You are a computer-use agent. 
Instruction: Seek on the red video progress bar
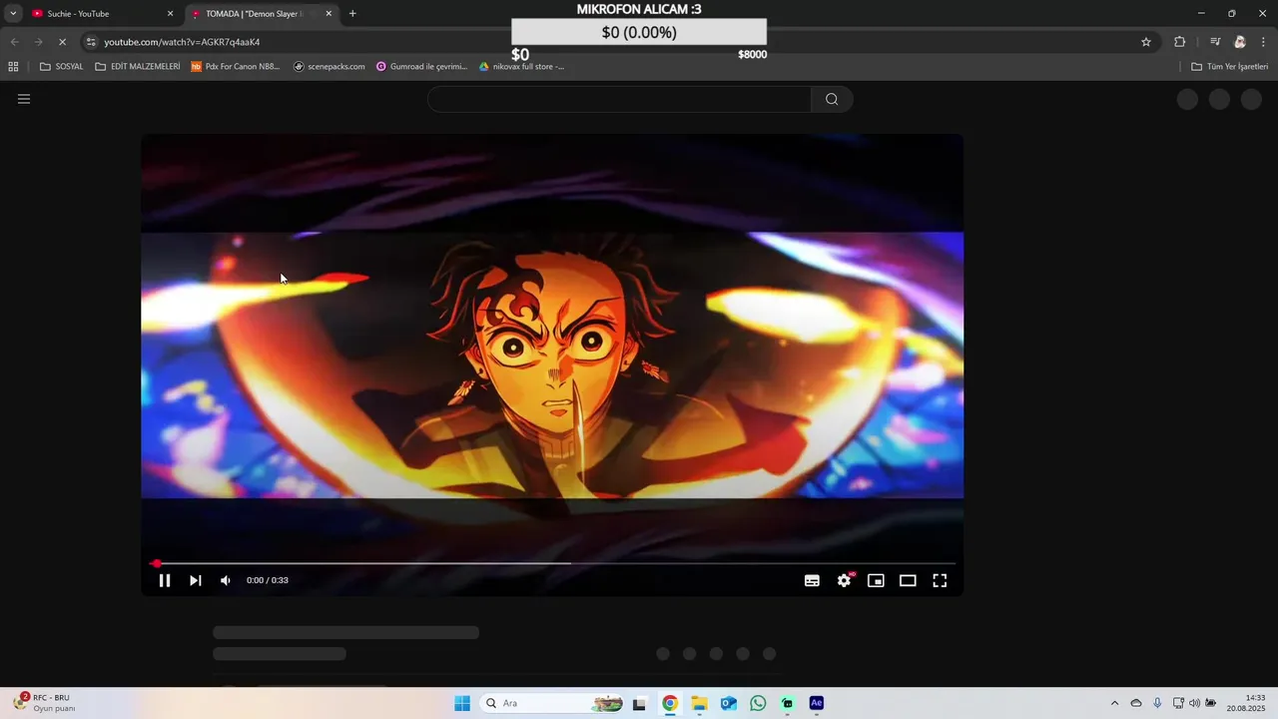pyautogui.click(x=554, y=563)
